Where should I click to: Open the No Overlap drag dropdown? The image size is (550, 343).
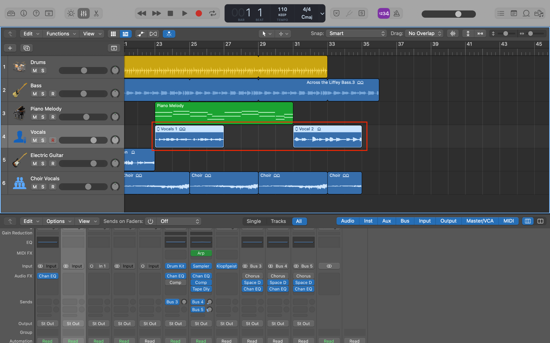[x=424, y=33]
